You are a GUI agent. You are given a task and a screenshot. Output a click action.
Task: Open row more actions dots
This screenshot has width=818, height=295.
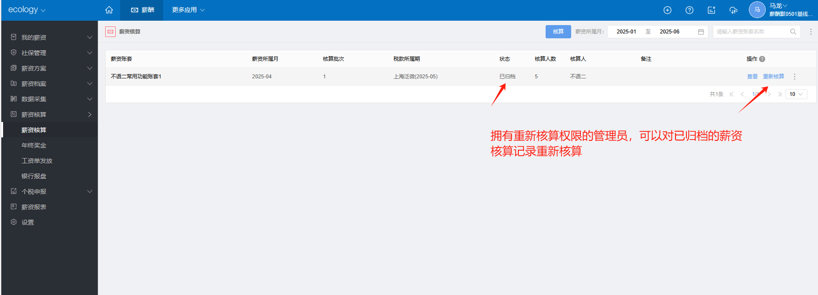click(795, 77)
